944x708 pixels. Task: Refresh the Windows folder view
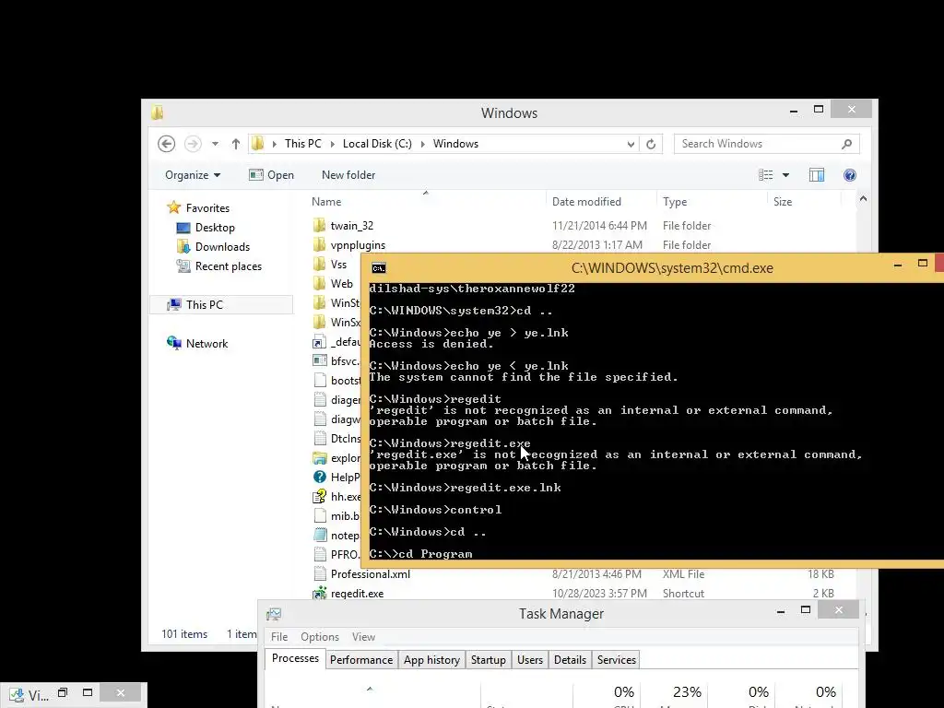(651, 144)
